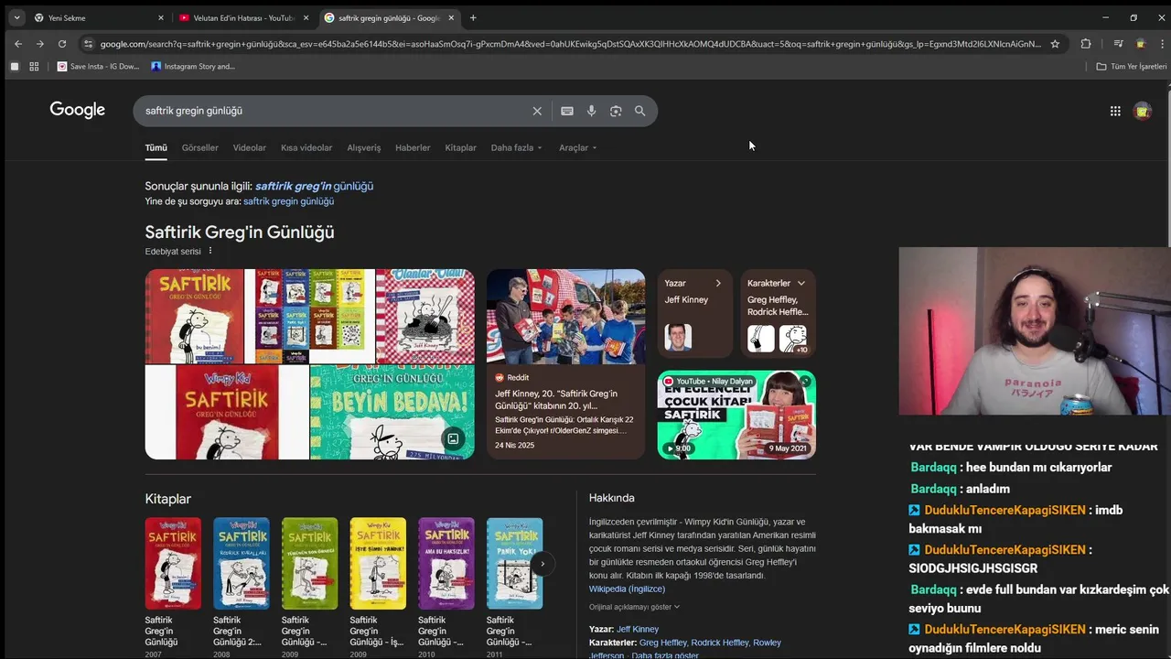Image resolution: width=1171 pixels, height=659 pixels.
Task: Select the Alışveriş search tab
Action: 364,147
